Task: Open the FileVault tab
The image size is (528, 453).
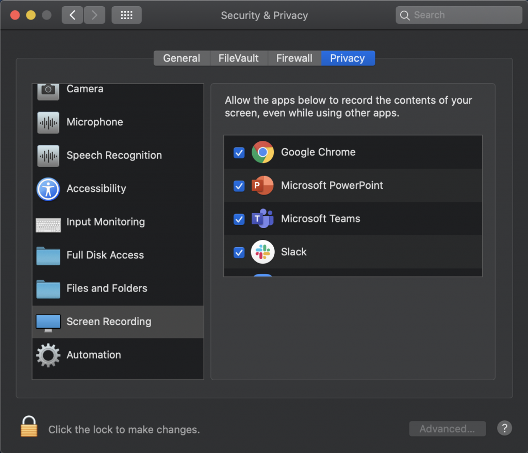Action: [238, 58]
